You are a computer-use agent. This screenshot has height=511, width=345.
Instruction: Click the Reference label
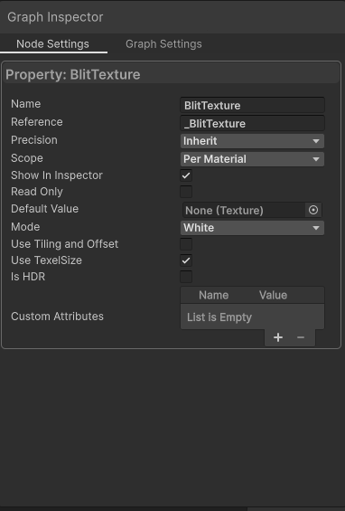pyautogui.click(x=37, y=122)
